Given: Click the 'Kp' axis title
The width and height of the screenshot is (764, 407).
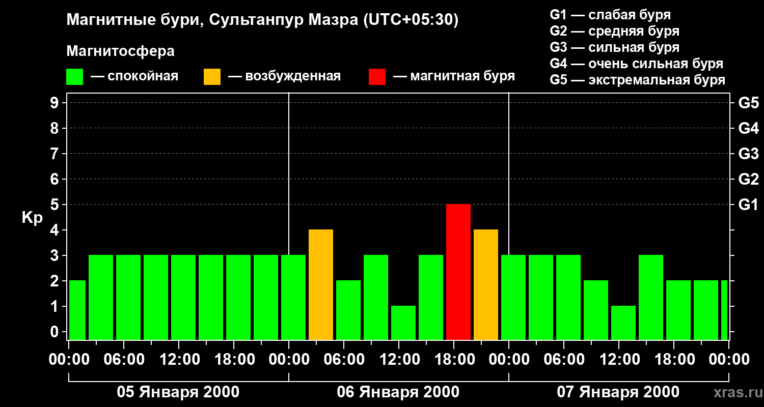Looking at the screenshot, I should (33, 217).
